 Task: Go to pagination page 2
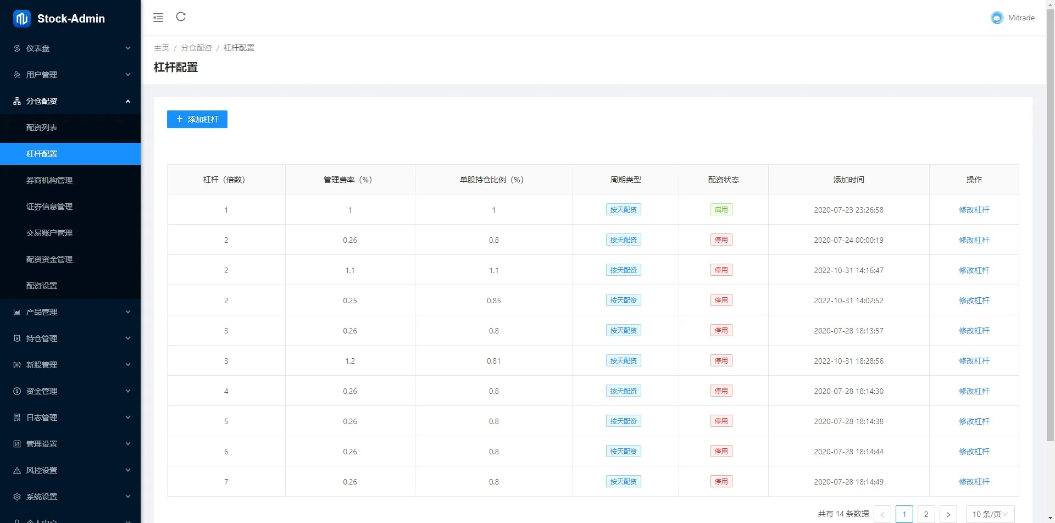[x=926, y=514]
